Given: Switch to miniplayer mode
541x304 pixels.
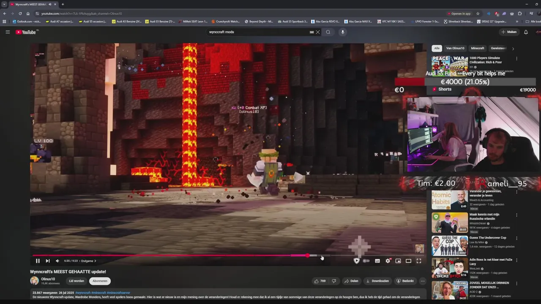Looking at the screenshot, I should tap(398, 261).
